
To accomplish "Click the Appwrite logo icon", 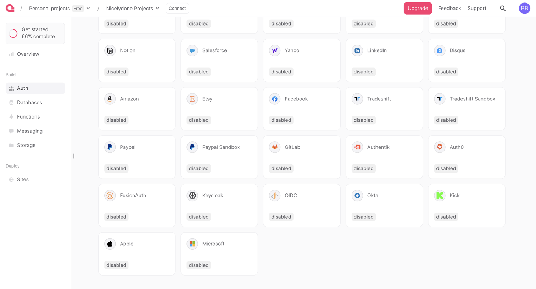I will (x=10, y=8).
